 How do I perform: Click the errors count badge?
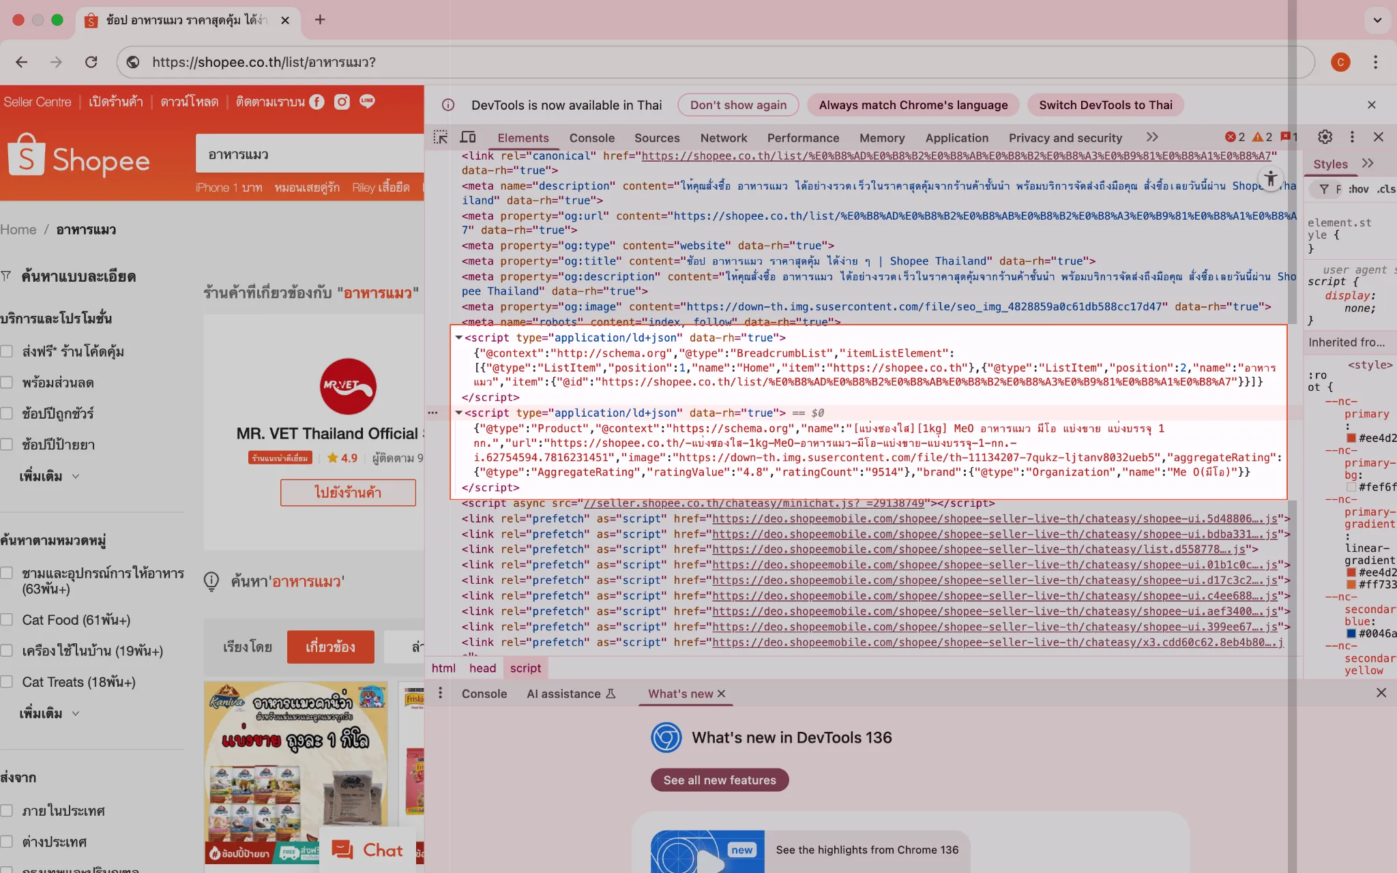tap(1235, 137)
